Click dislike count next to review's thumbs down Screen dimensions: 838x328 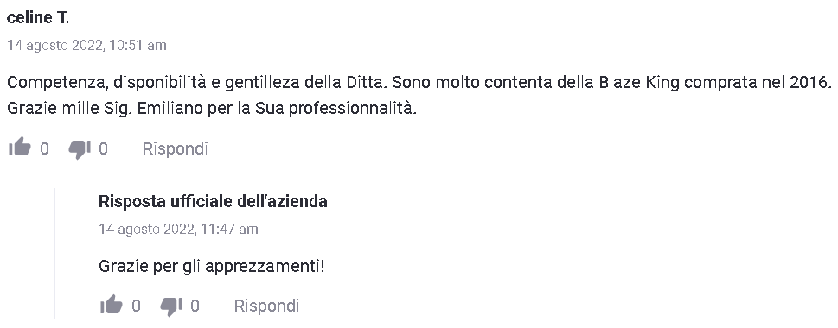(103, 148)
